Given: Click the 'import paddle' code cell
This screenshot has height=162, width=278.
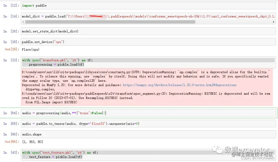Looking at the screenshot, I should [x=148, y=5].
